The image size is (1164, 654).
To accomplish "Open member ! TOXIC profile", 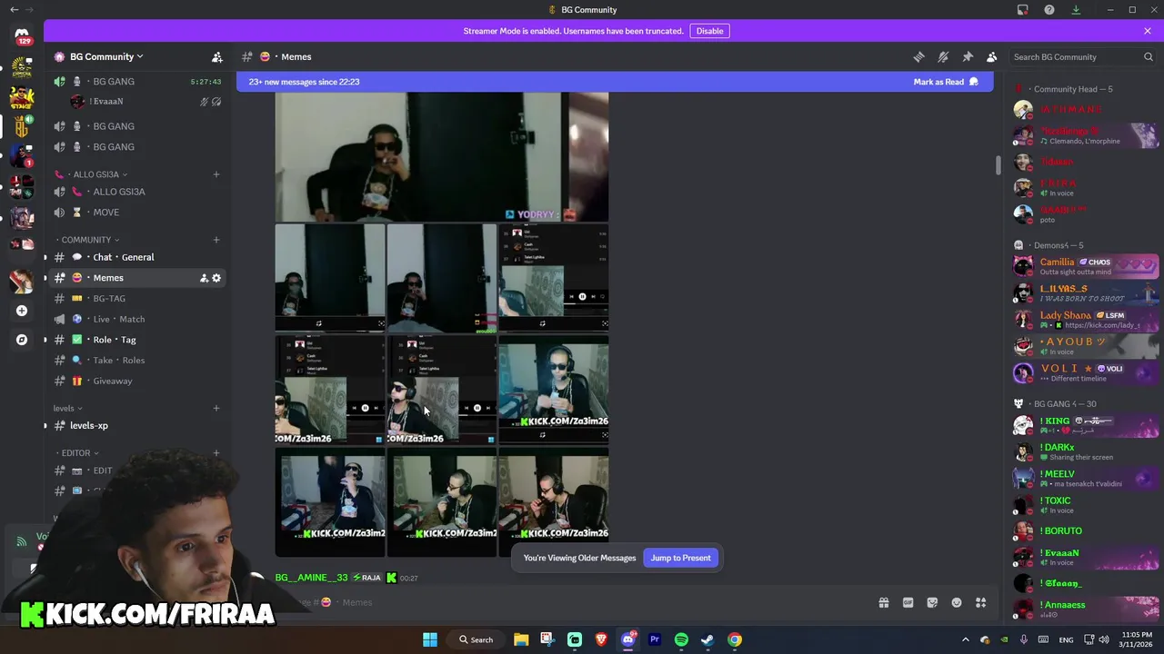I will (1086, 504).
